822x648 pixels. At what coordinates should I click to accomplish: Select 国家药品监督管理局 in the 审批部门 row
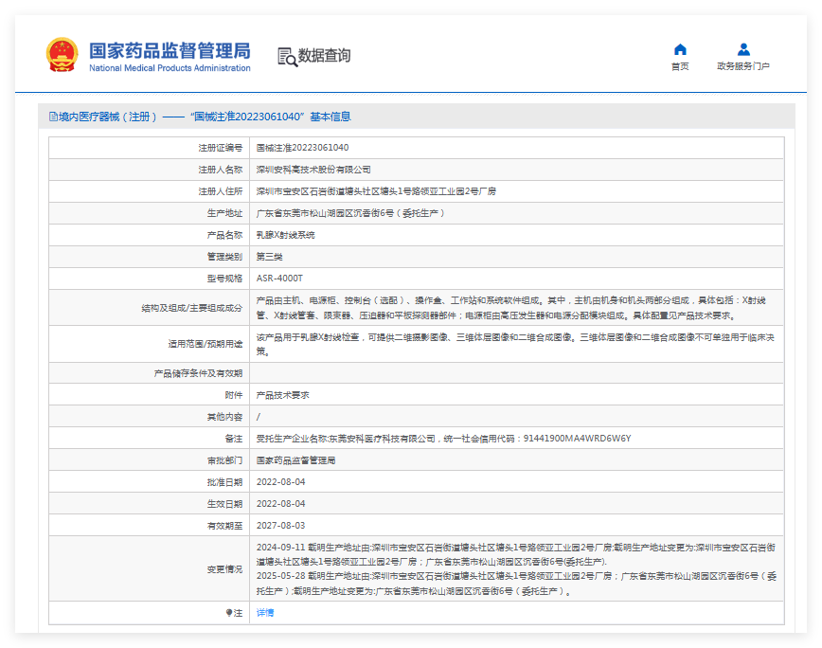coord(295,460)
